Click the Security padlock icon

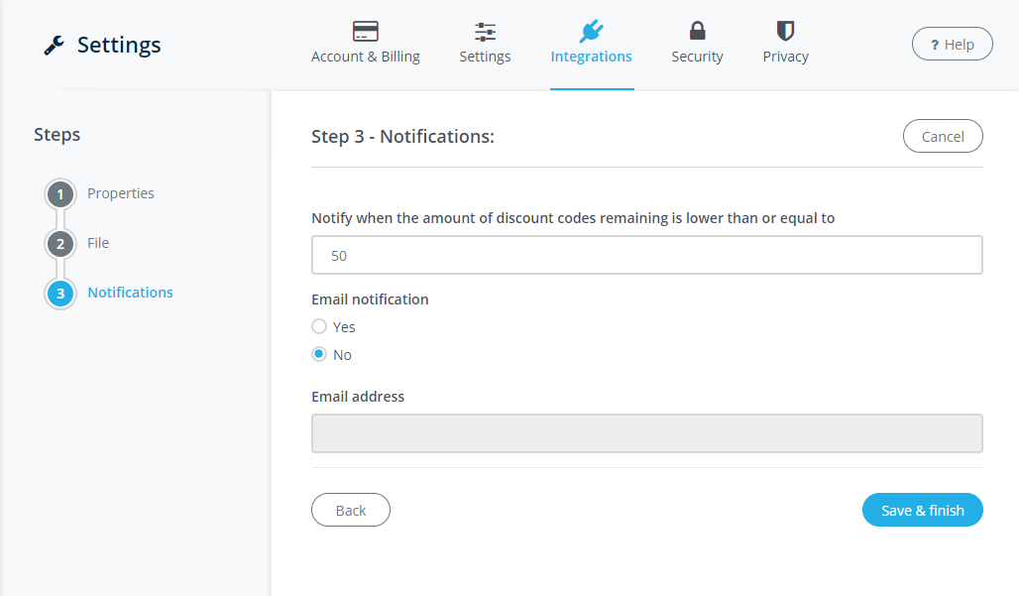click(x=697, y=31)
